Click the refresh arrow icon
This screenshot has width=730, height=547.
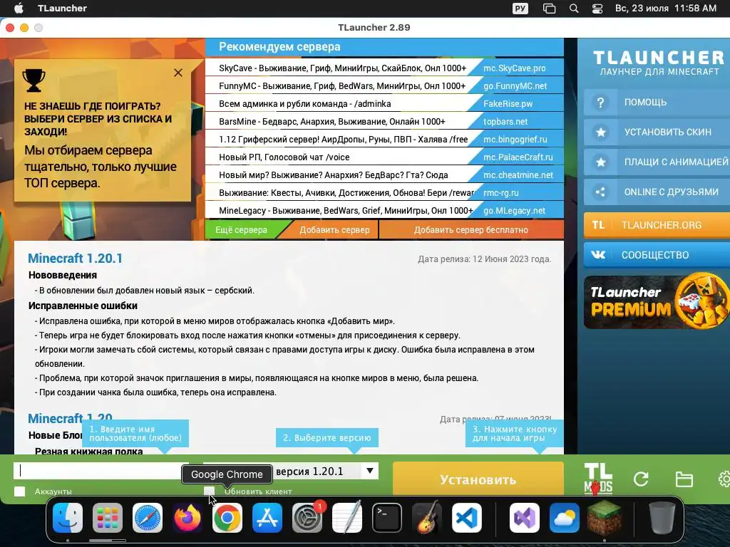tap(641, 479)
